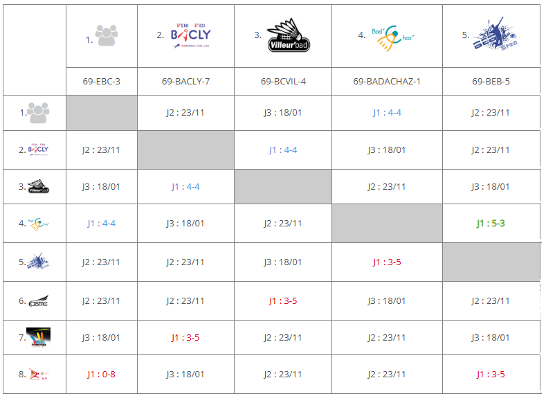This screenshot has width=546, height=396.
Task: Open the green J1 : 5-3 result
Action: [x=491, y=223]
